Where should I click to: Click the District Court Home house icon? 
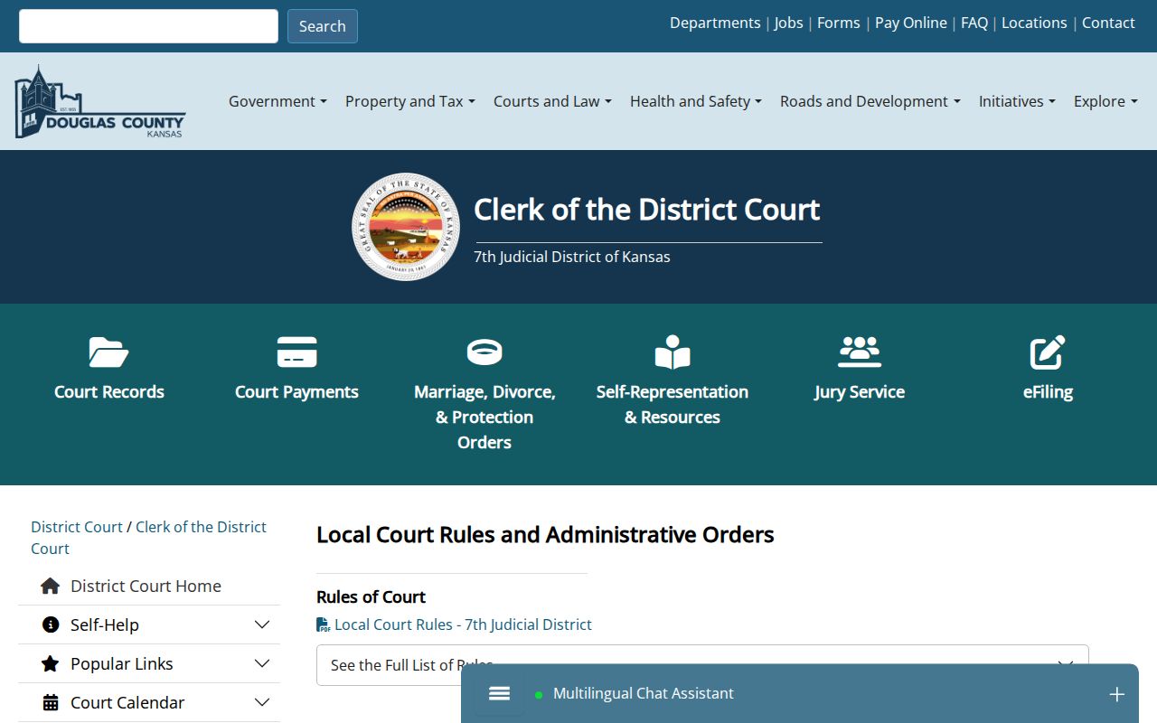coord(51,586)
